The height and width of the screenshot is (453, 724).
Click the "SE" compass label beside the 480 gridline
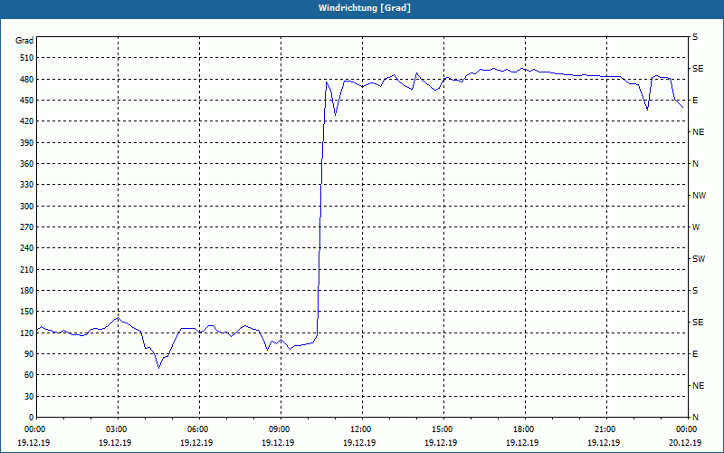[698, 69]
